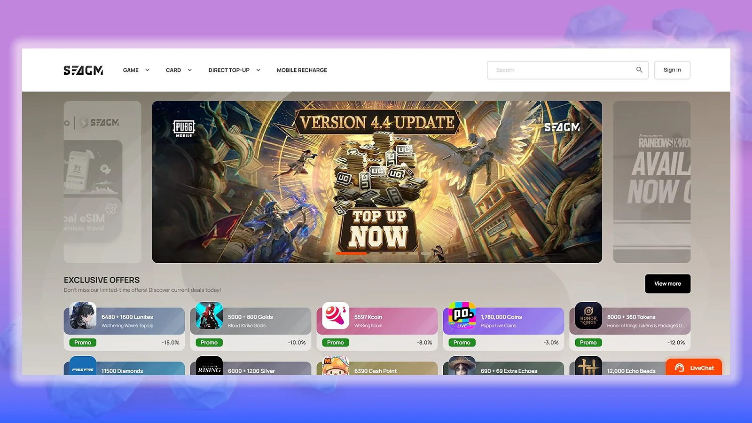Open the 690 + 69 Extra Echoes icon
Viewport: 752px width, 423px height.
point(462,366)
